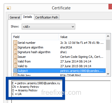Image resolution: width=112 pixels, height=103 pixels.
Task: Click the Certum Code Signing CA value
Action: [x=82, y=57]
